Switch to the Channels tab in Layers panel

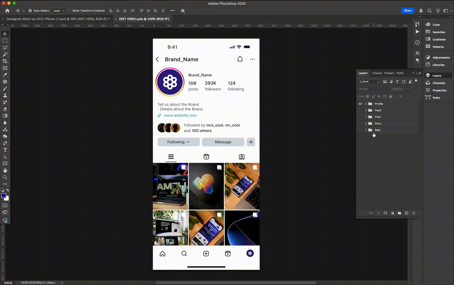pos(377,73)
